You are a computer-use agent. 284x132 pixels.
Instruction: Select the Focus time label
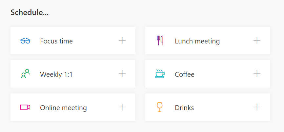coord(56,41)
